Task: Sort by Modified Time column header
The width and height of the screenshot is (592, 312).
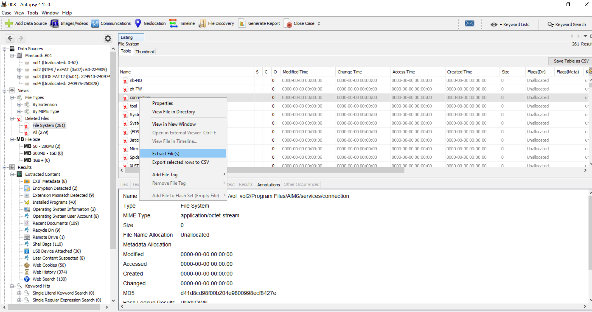Action: coord(308,72)
